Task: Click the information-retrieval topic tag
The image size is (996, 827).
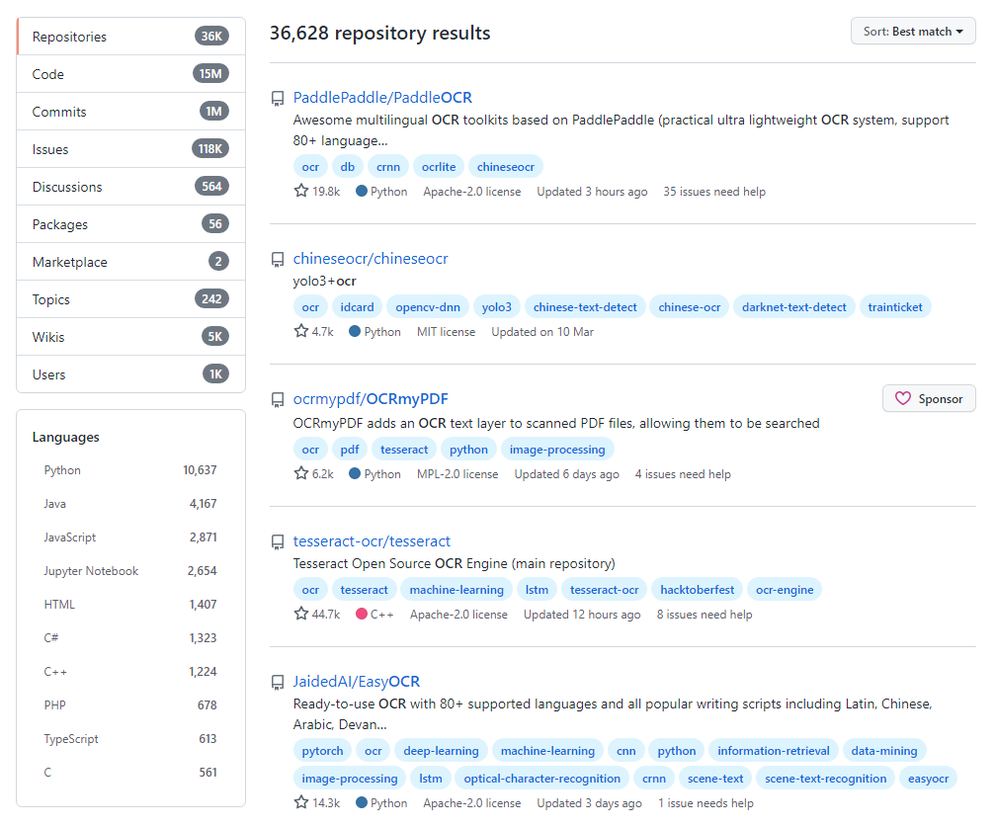Action: click(x=773, y=751)
